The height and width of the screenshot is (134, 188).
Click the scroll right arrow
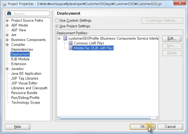(x=157, y=118)
